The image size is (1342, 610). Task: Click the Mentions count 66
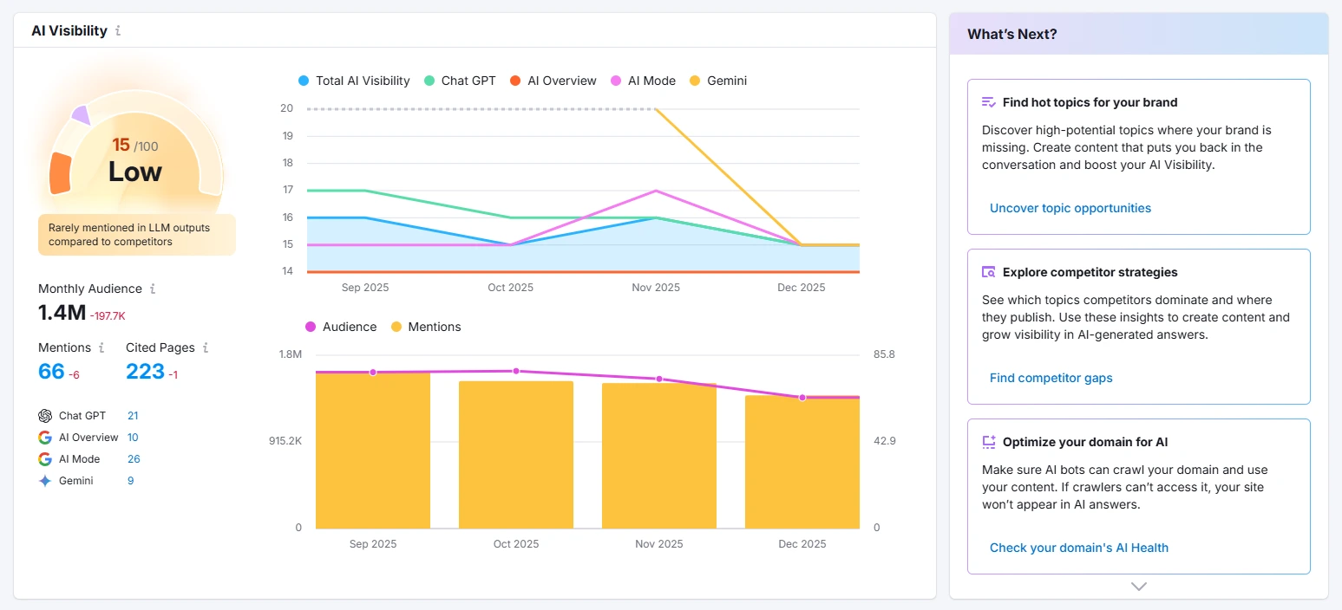[52, 372]
